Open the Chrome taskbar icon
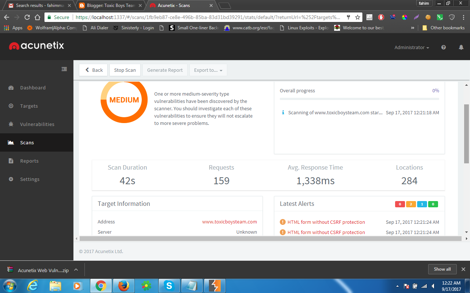This screenshot has width=470, height=293. pos(101,286)
